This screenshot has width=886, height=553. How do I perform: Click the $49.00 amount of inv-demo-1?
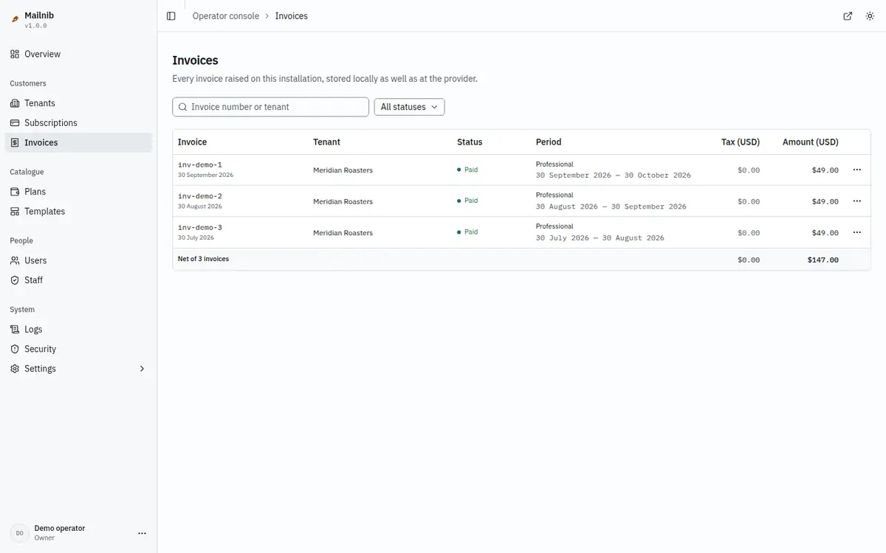click(x=825, y=170)
